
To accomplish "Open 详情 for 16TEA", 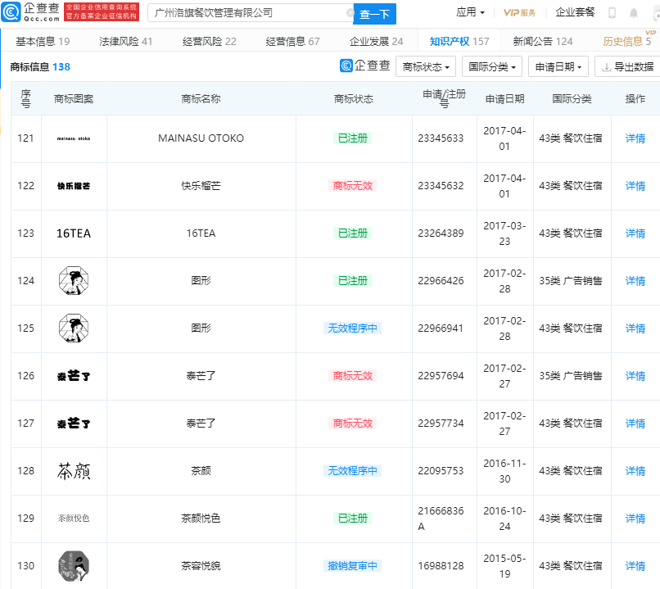I will click(x=635, y=233).
